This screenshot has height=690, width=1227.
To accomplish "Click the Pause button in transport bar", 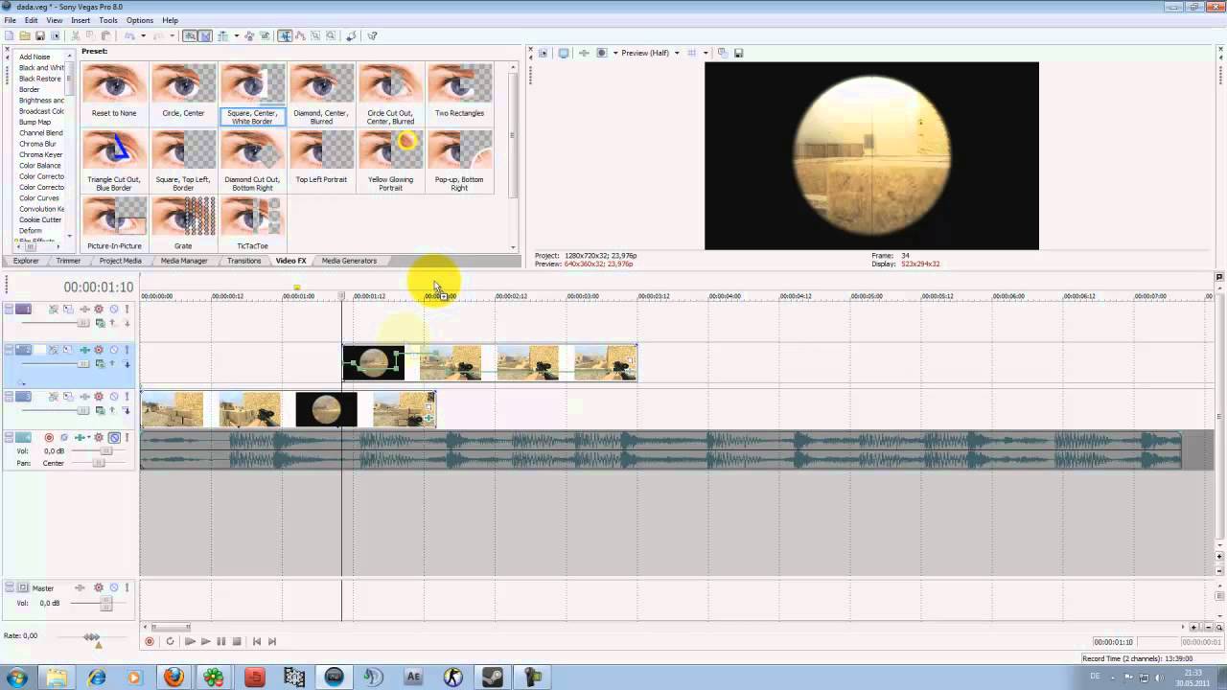I will [x=221, y=641].
